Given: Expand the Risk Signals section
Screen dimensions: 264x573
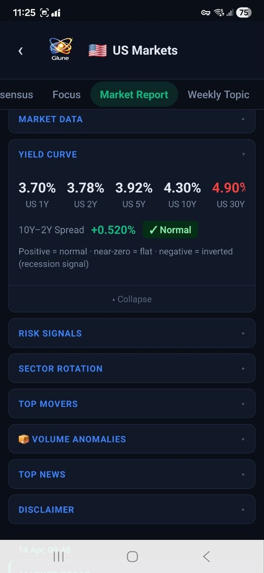Looking at the screenshot, I should (x=132, y=333).
